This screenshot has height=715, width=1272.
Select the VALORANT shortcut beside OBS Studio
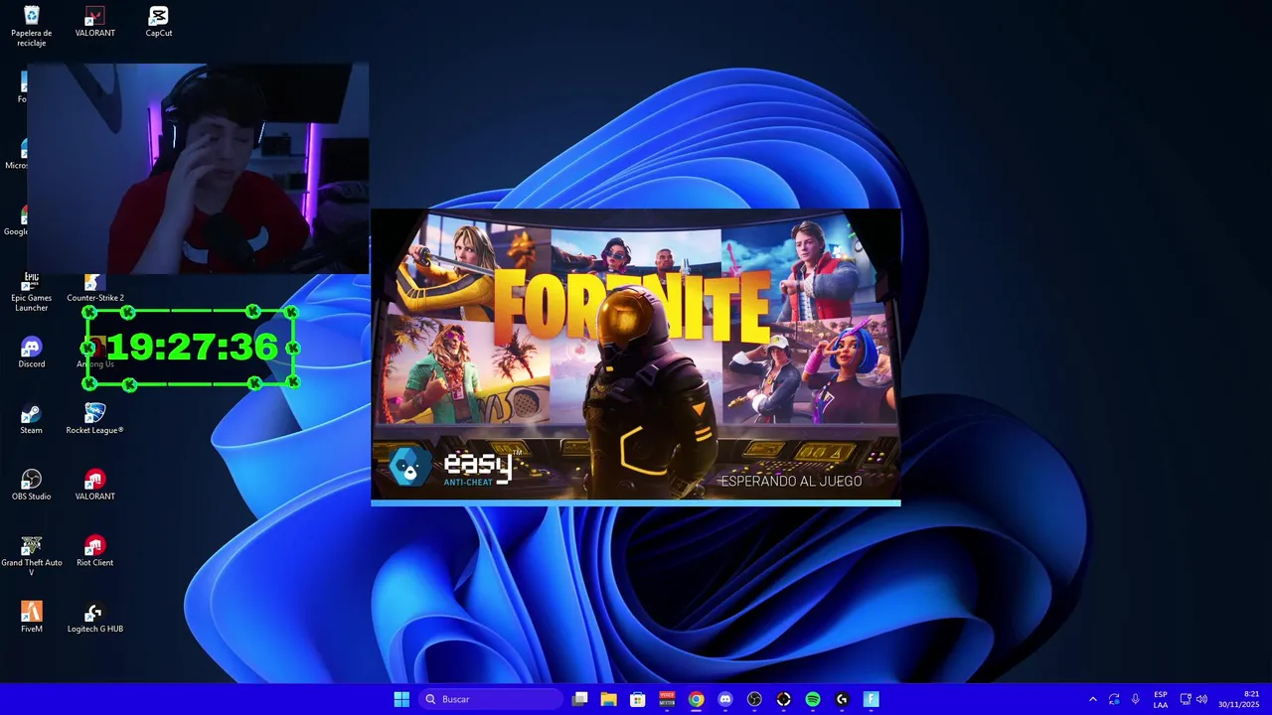click(95, 485)
